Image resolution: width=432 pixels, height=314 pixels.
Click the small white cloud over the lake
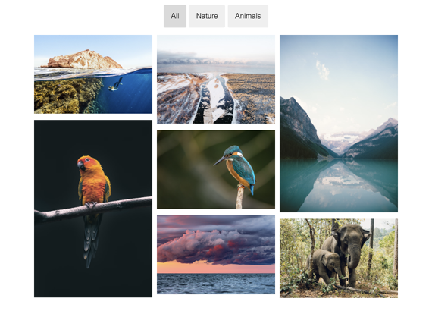(x=322, y=70)
